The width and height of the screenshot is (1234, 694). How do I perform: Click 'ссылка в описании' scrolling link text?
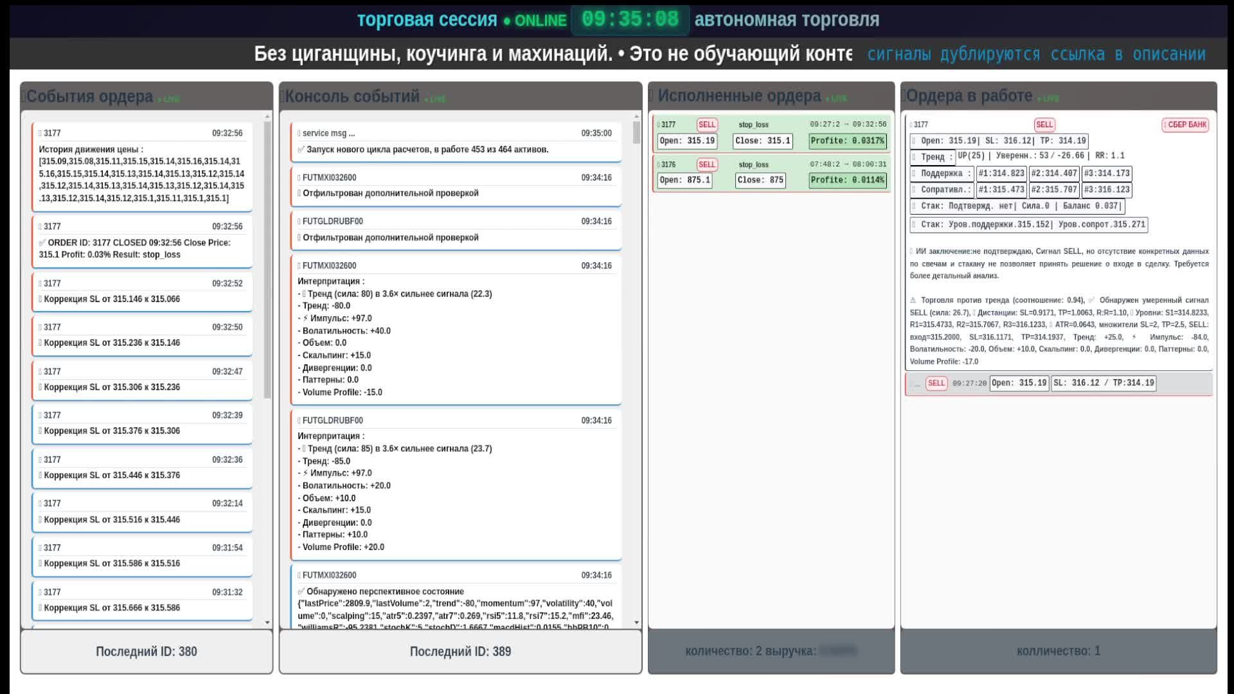click(1127, 54)
